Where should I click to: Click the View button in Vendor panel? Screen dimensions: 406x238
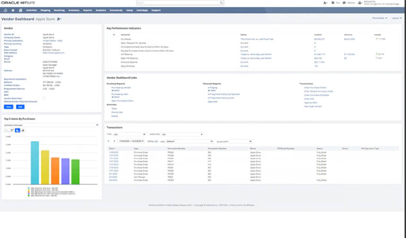click(8, 106)
